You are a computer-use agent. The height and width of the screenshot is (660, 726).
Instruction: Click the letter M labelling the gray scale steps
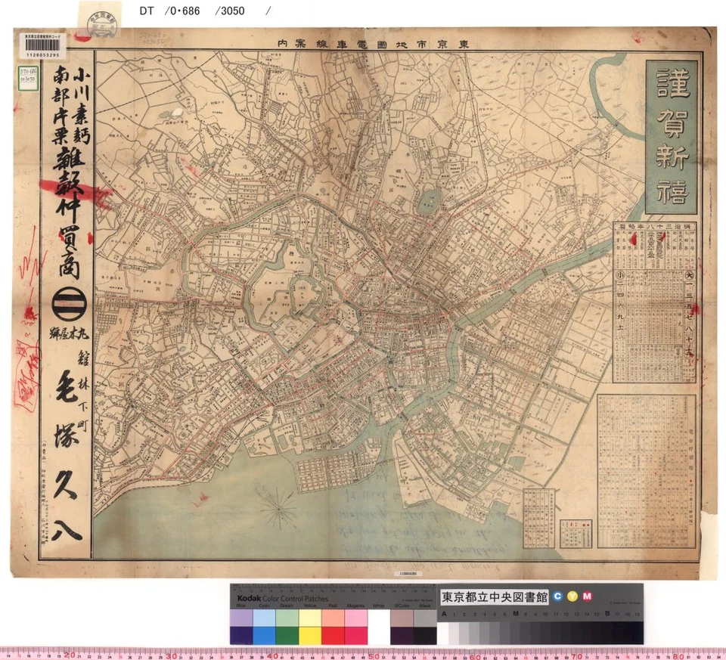tap(515, 614)
